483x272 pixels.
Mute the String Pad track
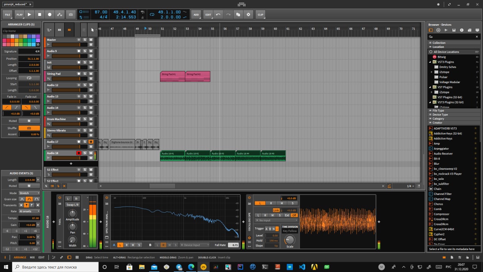[x=91, y=74]
